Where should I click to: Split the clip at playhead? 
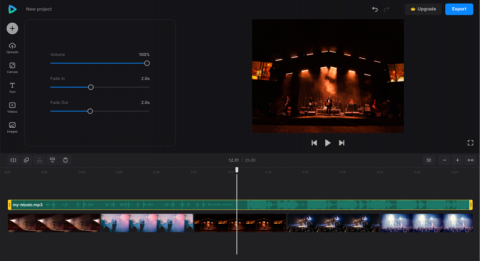click(x=13, y=160)
